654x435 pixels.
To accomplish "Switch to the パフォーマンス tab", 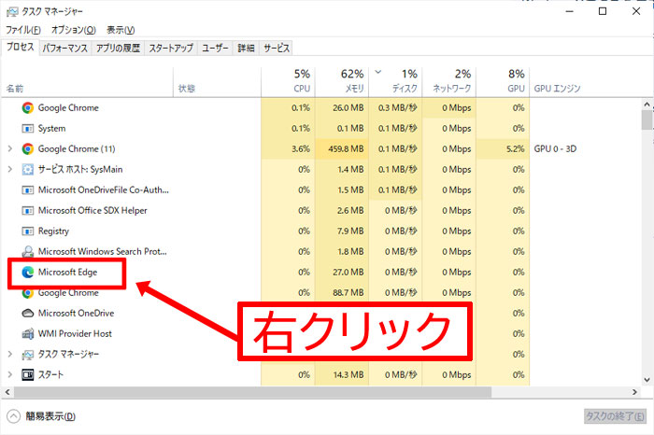I will pos(64,47).
